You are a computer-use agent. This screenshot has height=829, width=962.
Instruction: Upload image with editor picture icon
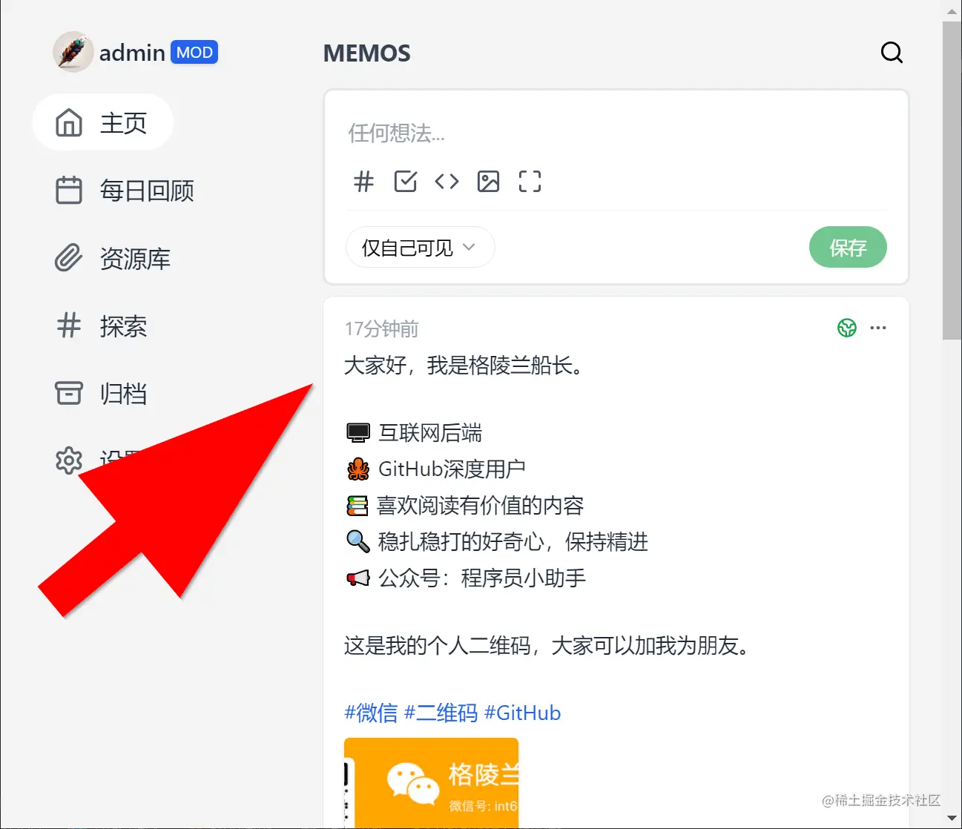(x=488, y=181)
